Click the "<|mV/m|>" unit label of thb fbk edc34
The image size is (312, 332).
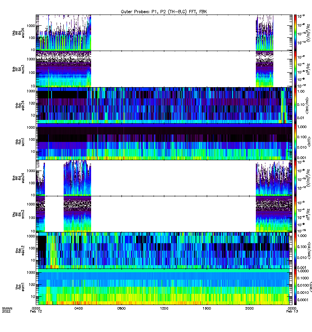coord(307,105)
